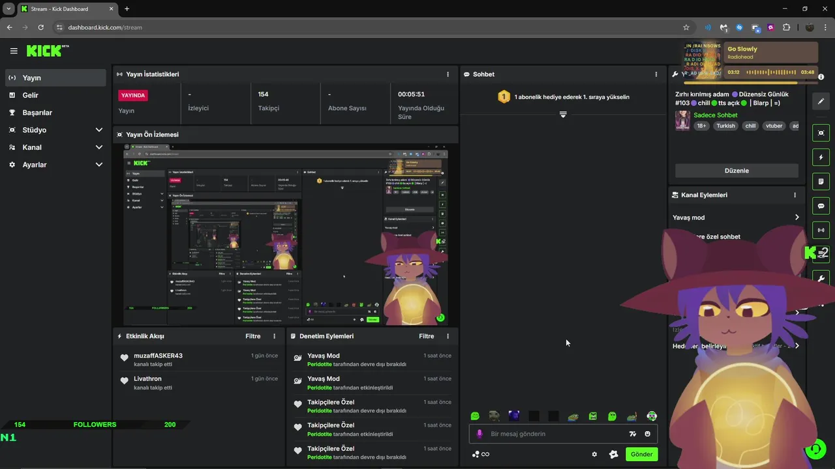Open Chrome three-dot menu
835x469 pixels.
826,27
